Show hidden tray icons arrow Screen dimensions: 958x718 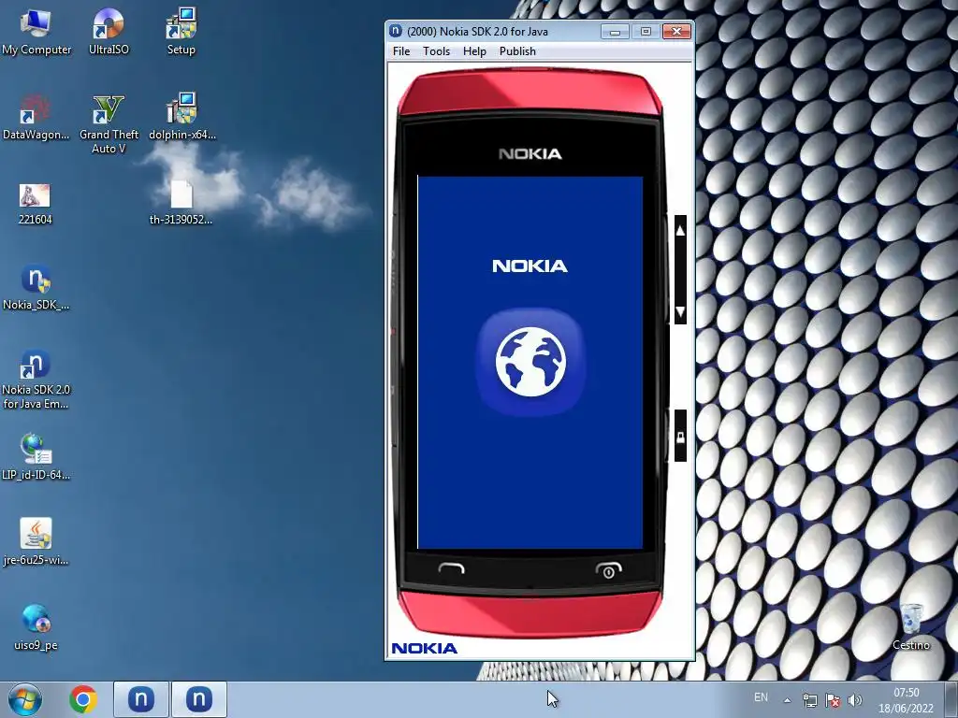[x=787, y=700]
